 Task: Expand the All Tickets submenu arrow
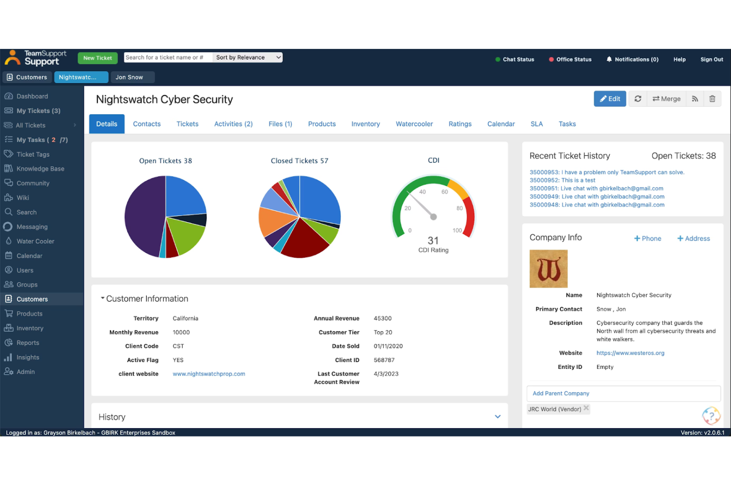(75, 126)
